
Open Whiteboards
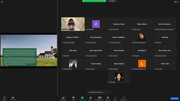[124, 98]
